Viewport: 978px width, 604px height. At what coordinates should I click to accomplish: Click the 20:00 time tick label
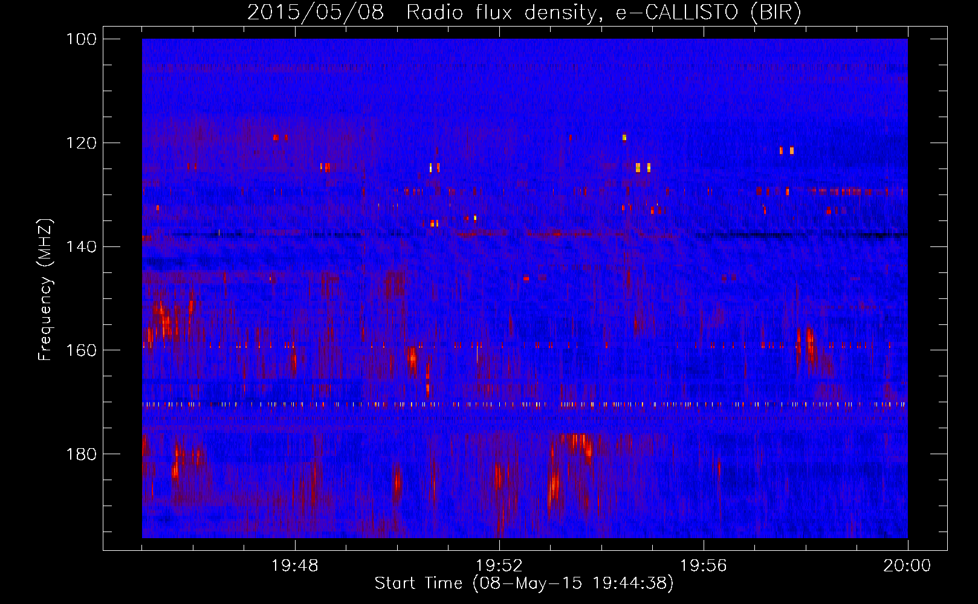click(x=907, y=566)
